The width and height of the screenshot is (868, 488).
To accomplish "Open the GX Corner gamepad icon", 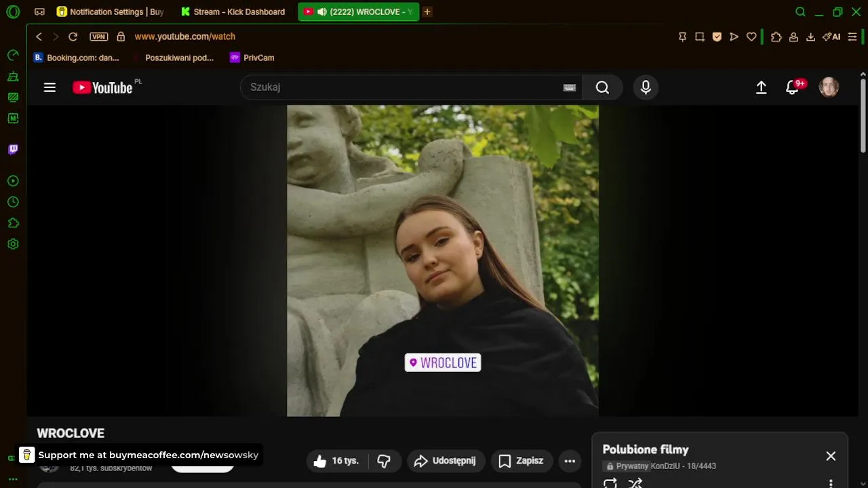I will tap(40, 12).
